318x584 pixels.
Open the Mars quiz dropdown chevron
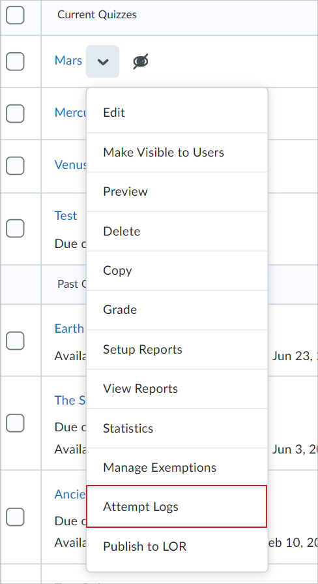[x=102, y=61]
